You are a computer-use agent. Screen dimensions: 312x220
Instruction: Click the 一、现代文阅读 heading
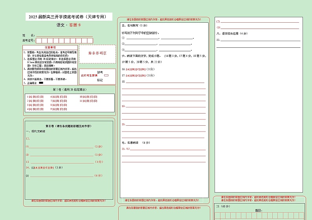pos(36,131)
